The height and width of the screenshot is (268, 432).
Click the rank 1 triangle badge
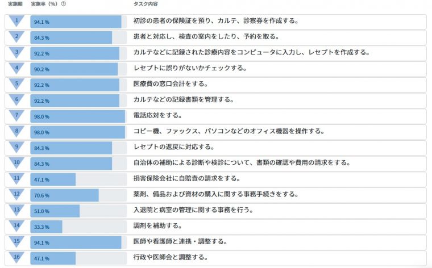pos(17,21)
